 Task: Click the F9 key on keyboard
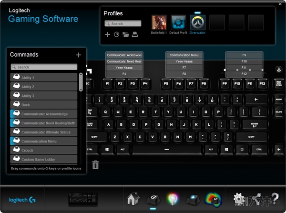(225, 84)
